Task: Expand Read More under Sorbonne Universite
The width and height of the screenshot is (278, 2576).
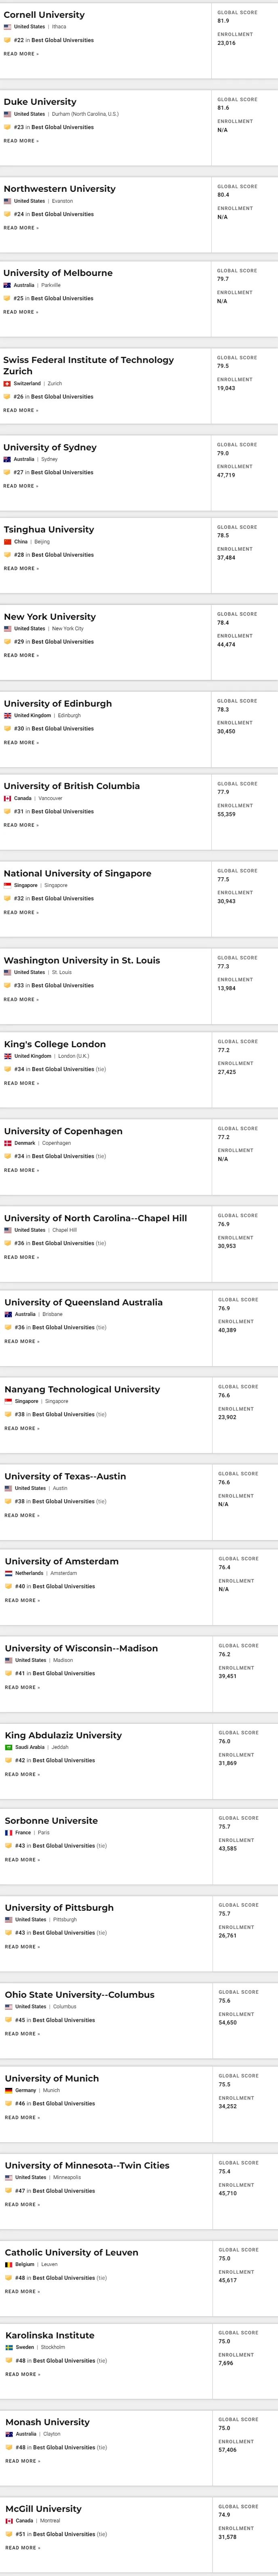Action: tap(22, 1860)
